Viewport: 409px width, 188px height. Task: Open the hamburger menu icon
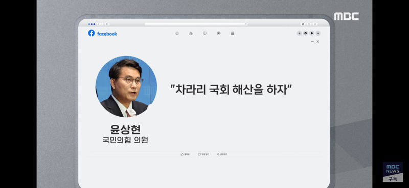233,33
